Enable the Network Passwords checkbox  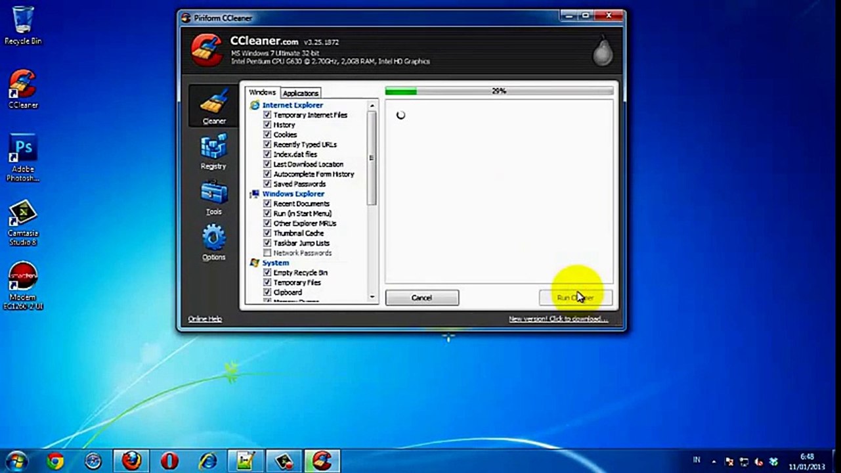coord(267,253)
